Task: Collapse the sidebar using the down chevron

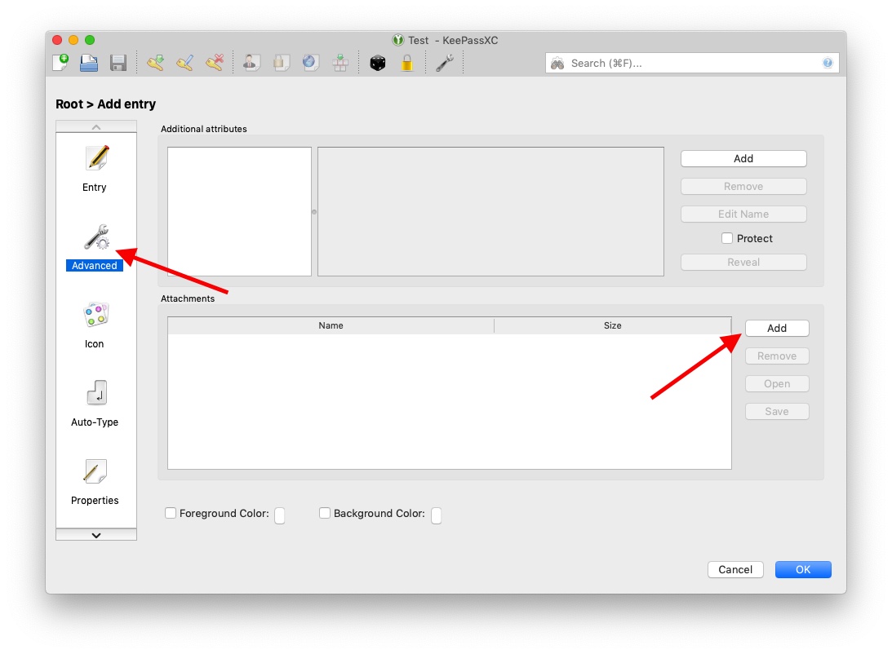Action: (95, 535)
